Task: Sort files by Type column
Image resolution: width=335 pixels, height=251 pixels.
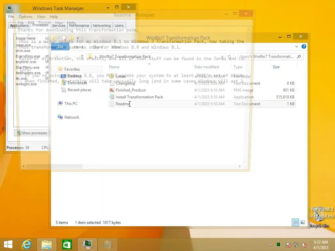Action: (238, 67)
